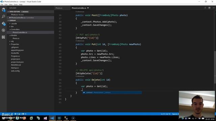This screenshot has height=121, width=216.
Task: Open the stacked files app on taskbar
Action: [x=38, y=118]
